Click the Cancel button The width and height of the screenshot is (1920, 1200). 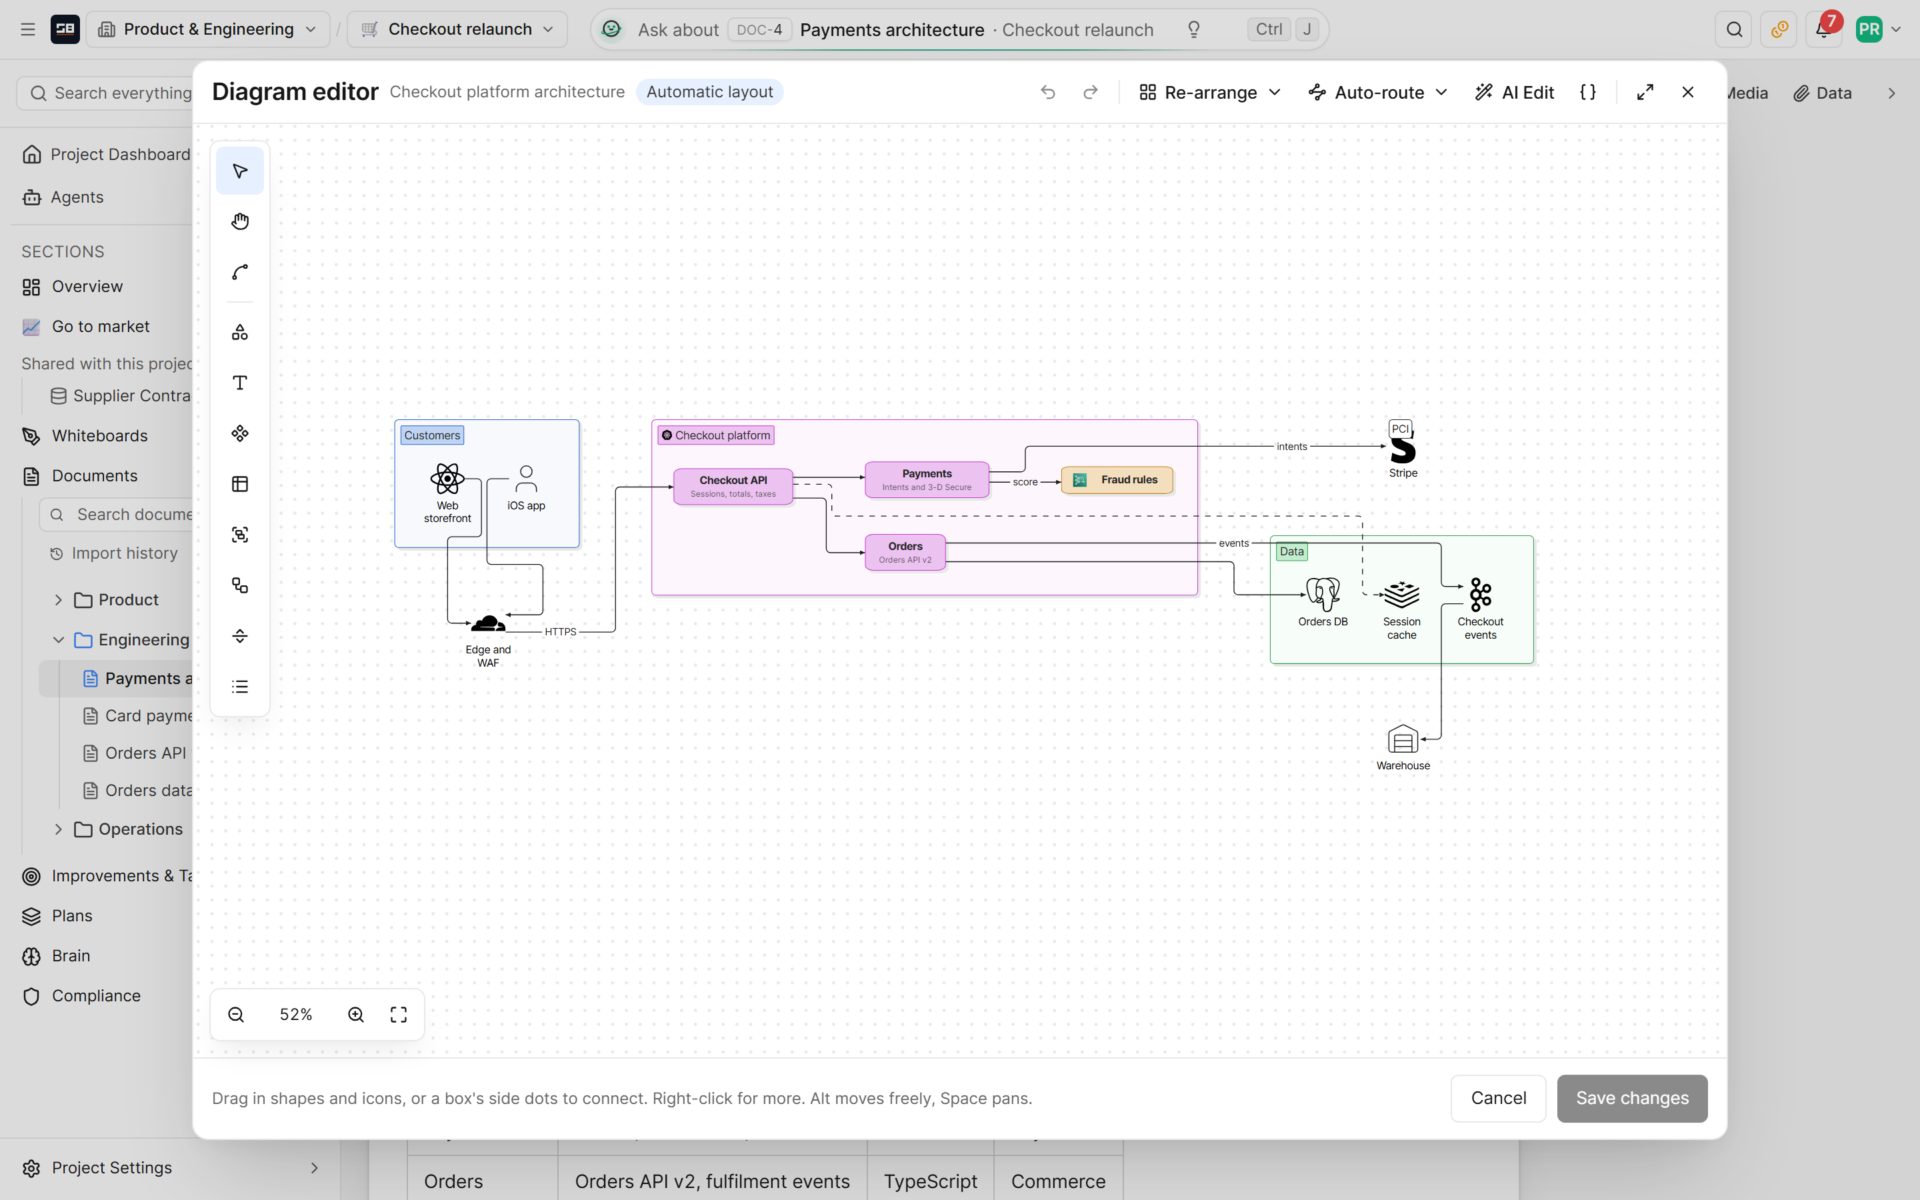click(1498, 1099)
